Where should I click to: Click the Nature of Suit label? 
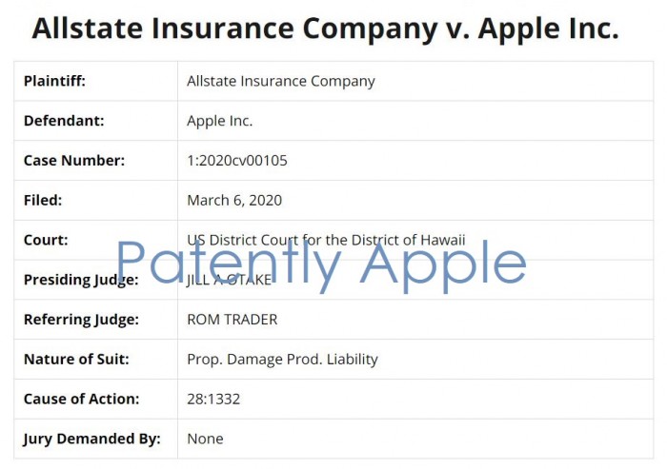coord(76,360)
